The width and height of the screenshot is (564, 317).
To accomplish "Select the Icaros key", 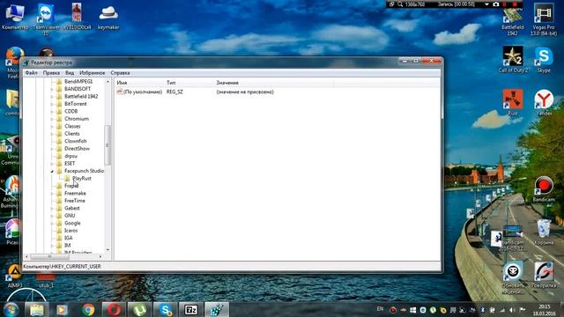I will click(70, 231).
